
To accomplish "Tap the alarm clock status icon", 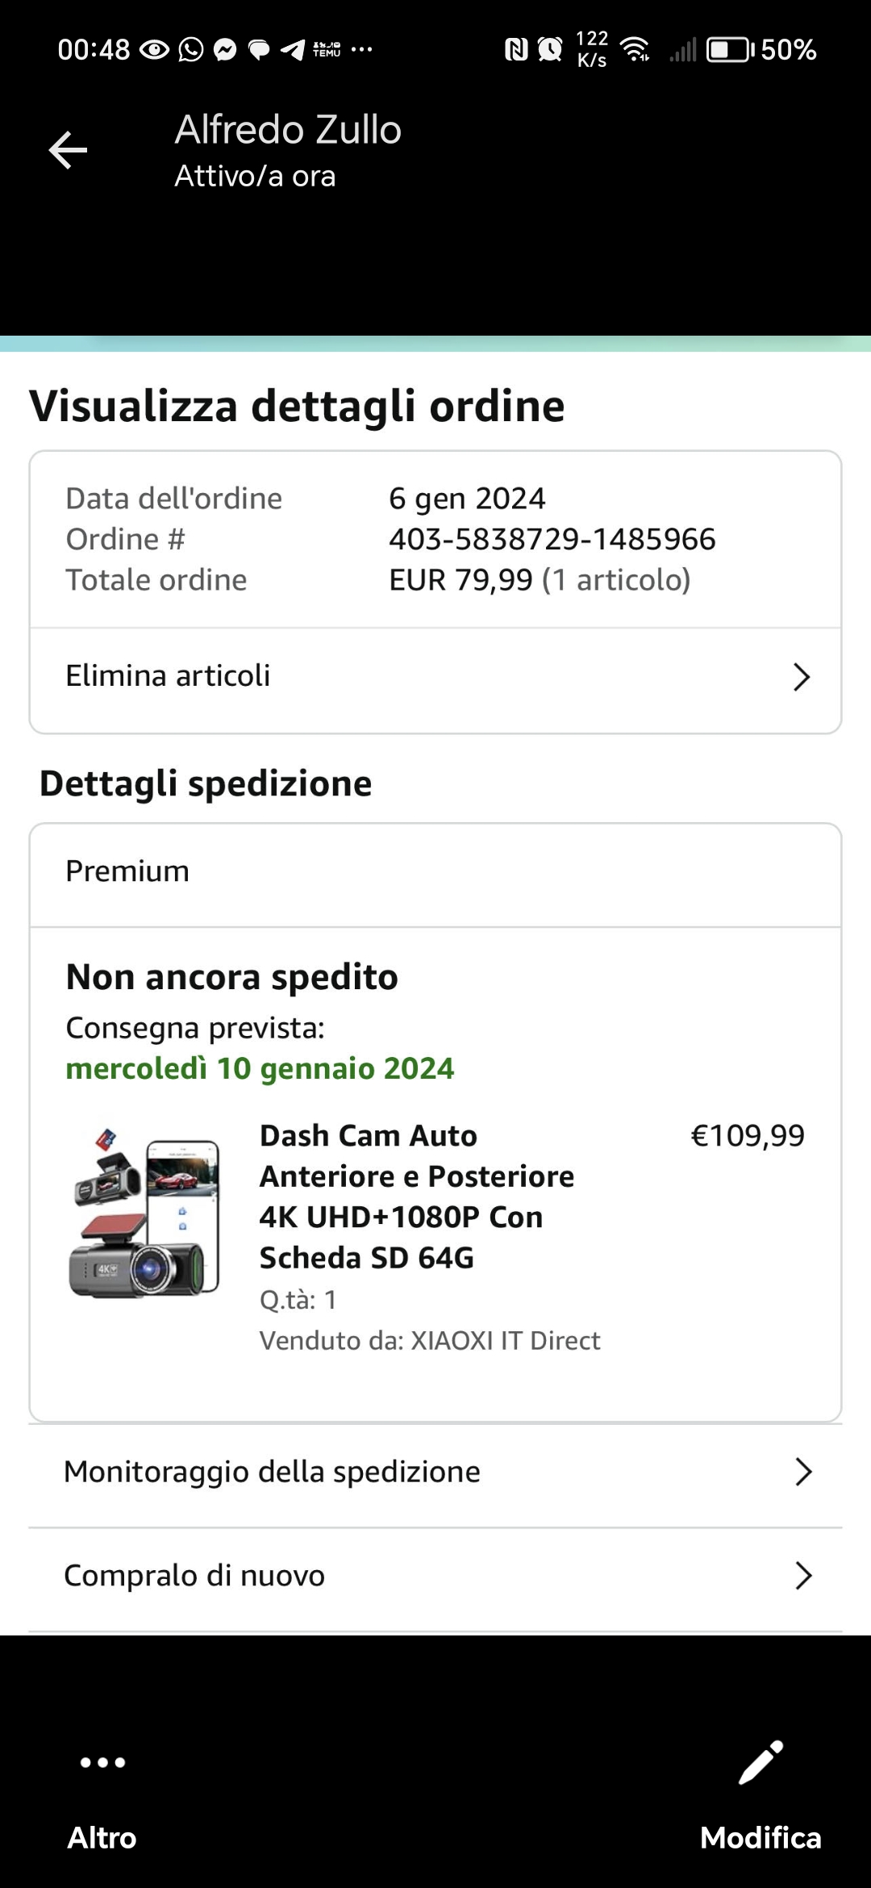I will (x=550, y=50).
